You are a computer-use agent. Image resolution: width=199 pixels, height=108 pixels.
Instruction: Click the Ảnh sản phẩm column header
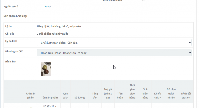click(x=31, y=96)
